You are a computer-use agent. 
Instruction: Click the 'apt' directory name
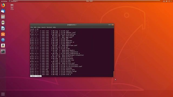pos(67,47)
